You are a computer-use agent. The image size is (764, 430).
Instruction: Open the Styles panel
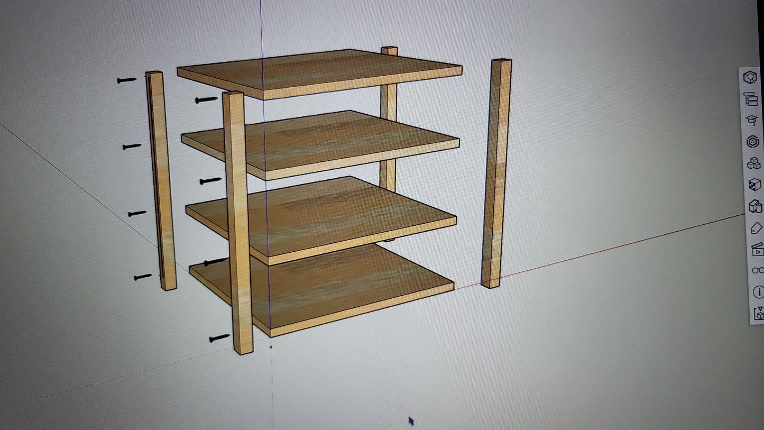[x=755, y=206]
